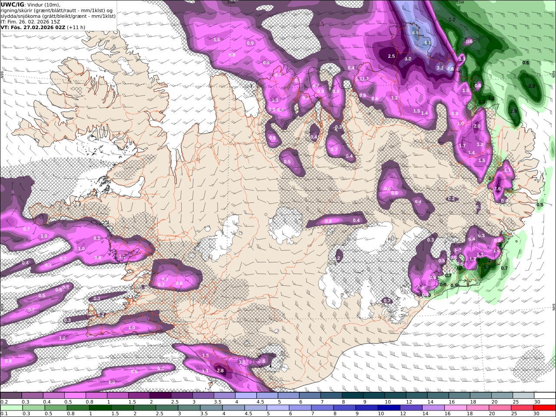Select the rain scale swatch between 0.5 and 0.8
This screenshot has width=556, height=417.
[x=57, y=408]
